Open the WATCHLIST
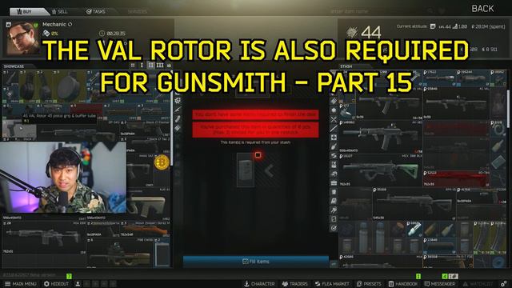The image size is (512, 288). click(478, 284)
